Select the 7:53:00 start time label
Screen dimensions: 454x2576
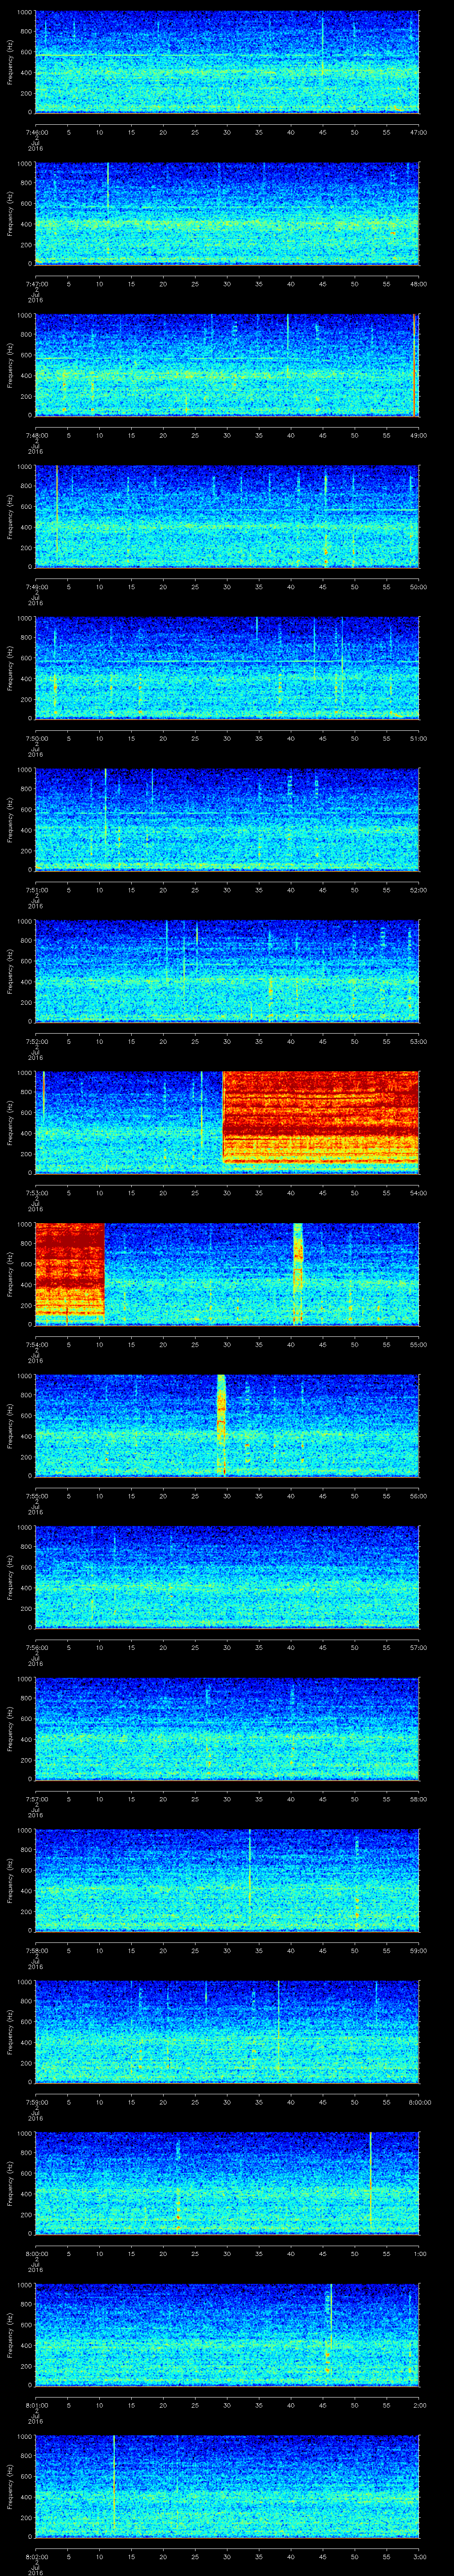coord(36,1193)
